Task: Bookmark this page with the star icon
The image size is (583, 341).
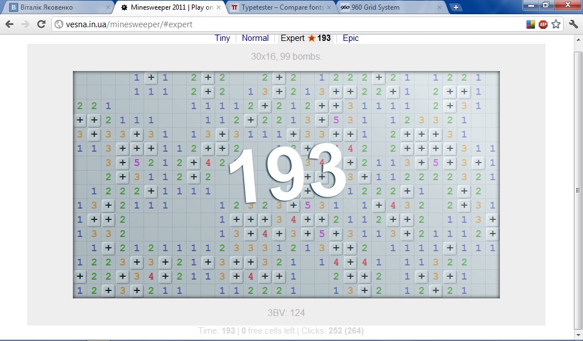Action: click(x=556, y=24)
